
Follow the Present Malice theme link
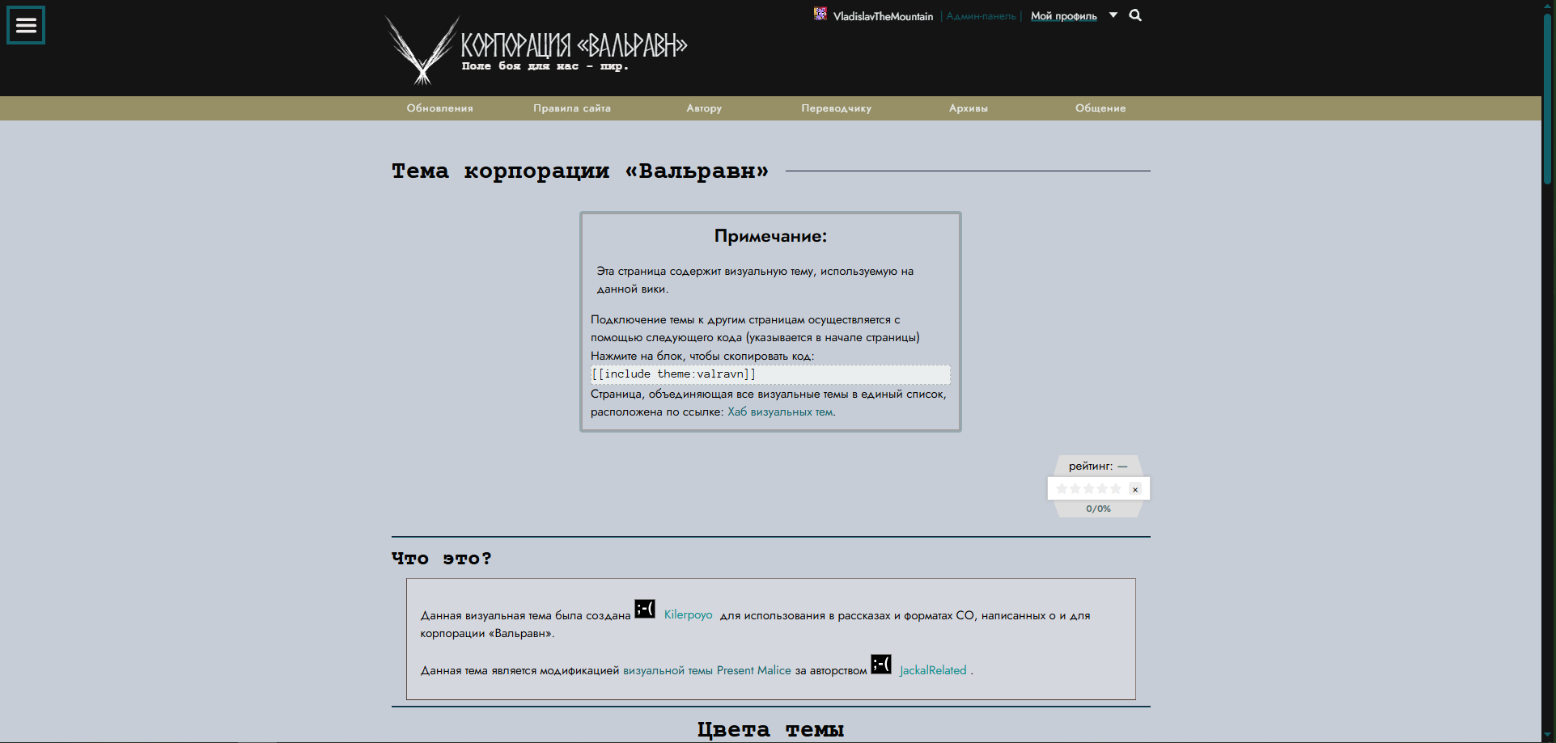coord(706,670)
